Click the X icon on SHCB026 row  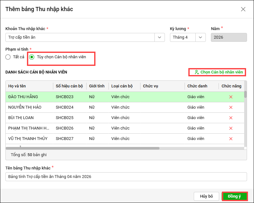231,128
